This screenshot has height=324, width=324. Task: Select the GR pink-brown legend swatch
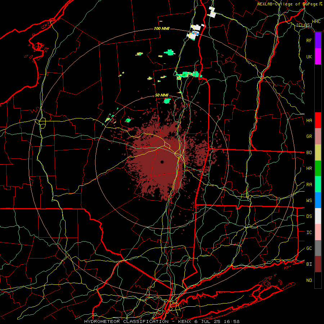click(318, 136)
